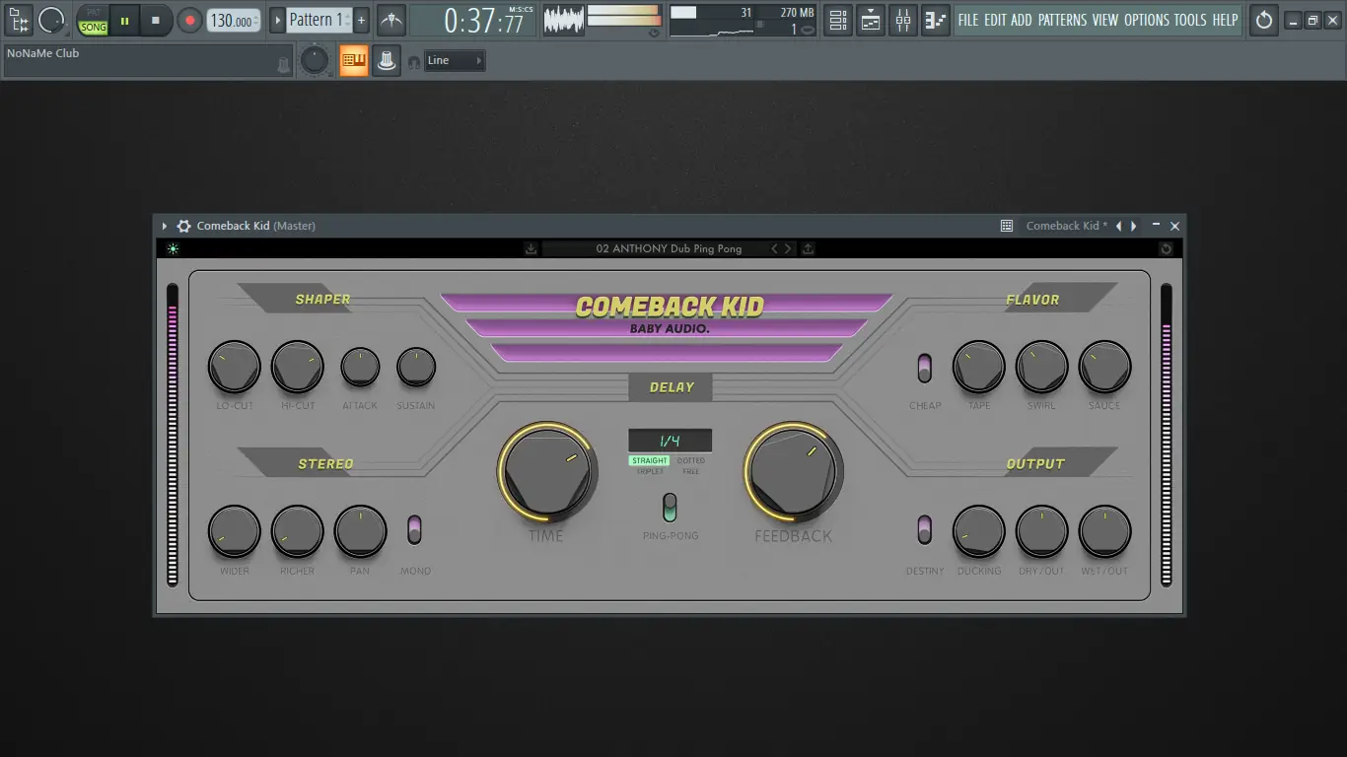Click the export preset icon right of the preset name

[808, 248]
